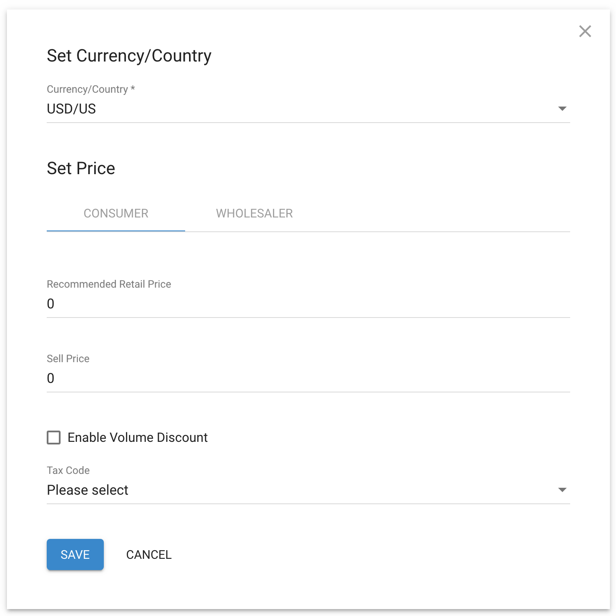Image resolution: width=616 pixels, height=616 pixels.
Task: Focus the Sell Price input field
Action: point(308,379)
